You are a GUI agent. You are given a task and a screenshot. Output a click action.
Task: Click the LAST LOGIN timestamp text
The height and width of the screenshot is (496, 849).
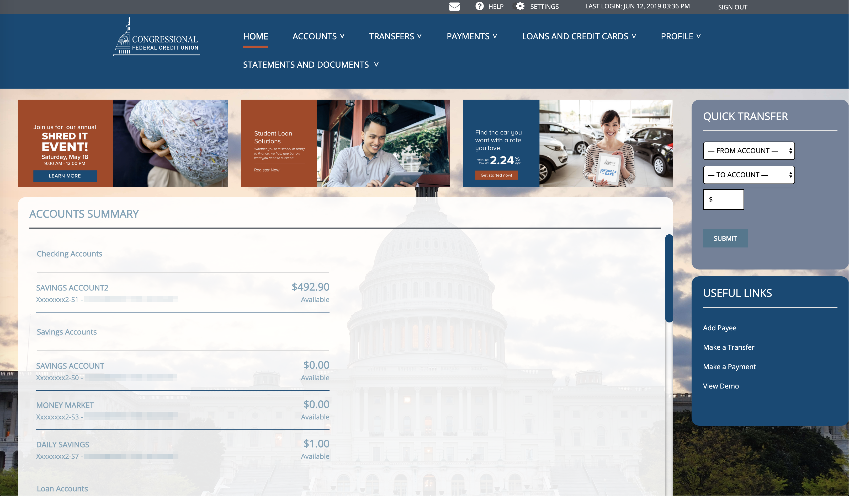point(638,6)
